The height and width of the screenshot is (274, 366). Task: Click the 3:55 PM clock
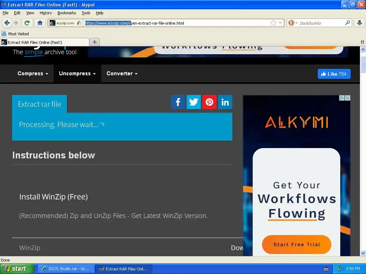point(353,269)
